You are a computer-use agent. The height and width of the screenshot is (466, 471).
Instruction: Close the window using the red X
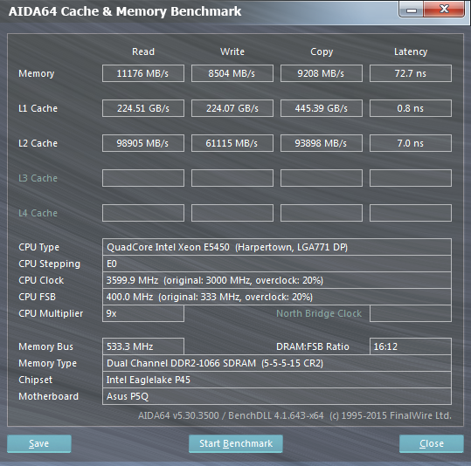click(444, 10)
